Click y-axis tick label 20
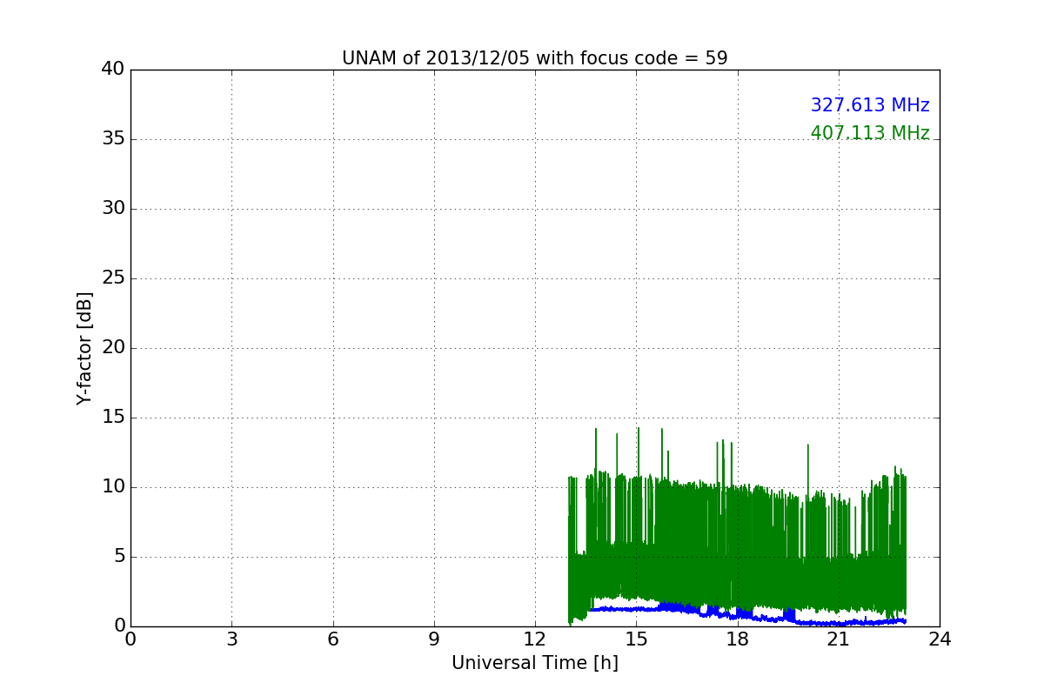Image resolution: width=1044 pixels, height=696 pixels. click(113, 347)
